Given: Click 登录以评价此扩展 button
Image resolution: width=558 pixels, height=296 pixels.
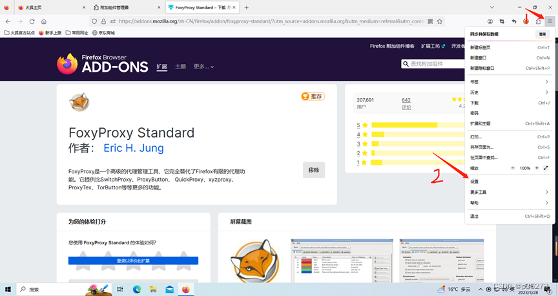Looking at the screenshot, I should point(133,260).
